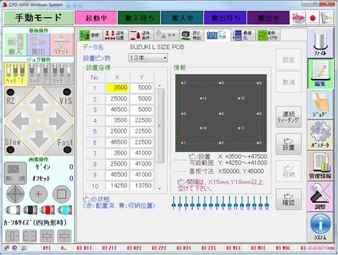338x255 pixels.
Task: Pick the cyan cursor color tube
Action: pyautogui.click(x=65, y=210)
